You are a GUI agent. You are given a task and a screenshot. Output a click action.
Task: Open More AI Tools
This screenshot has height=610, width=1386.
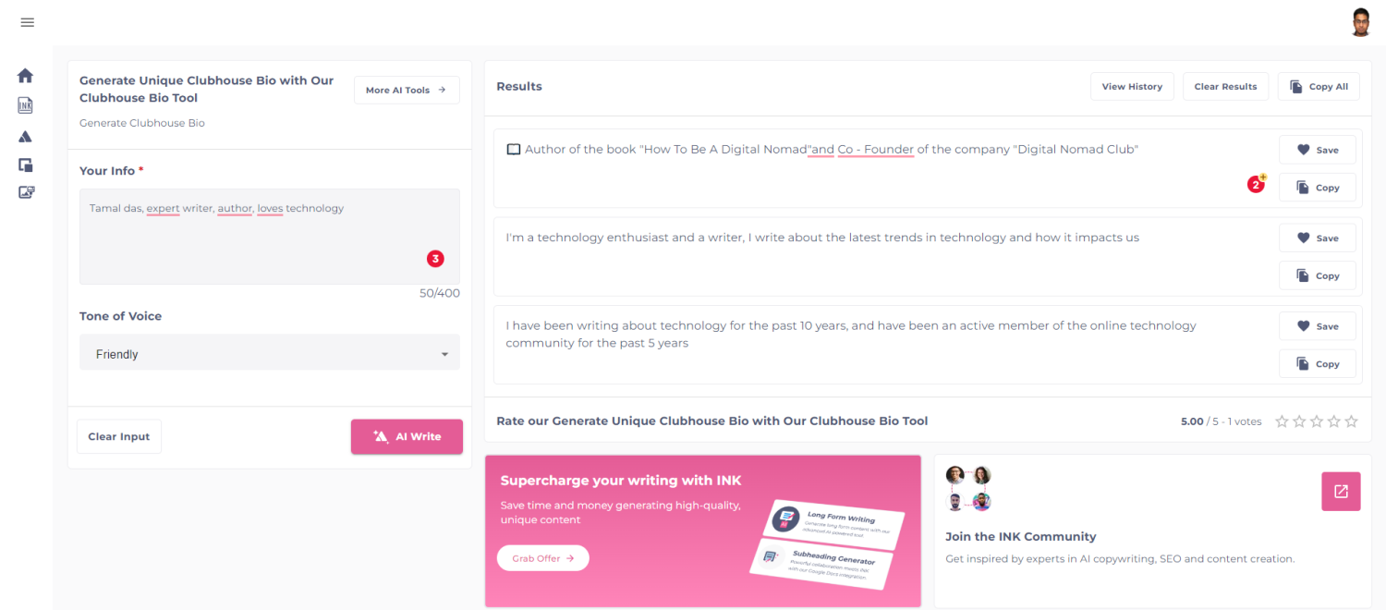point(407,91)
